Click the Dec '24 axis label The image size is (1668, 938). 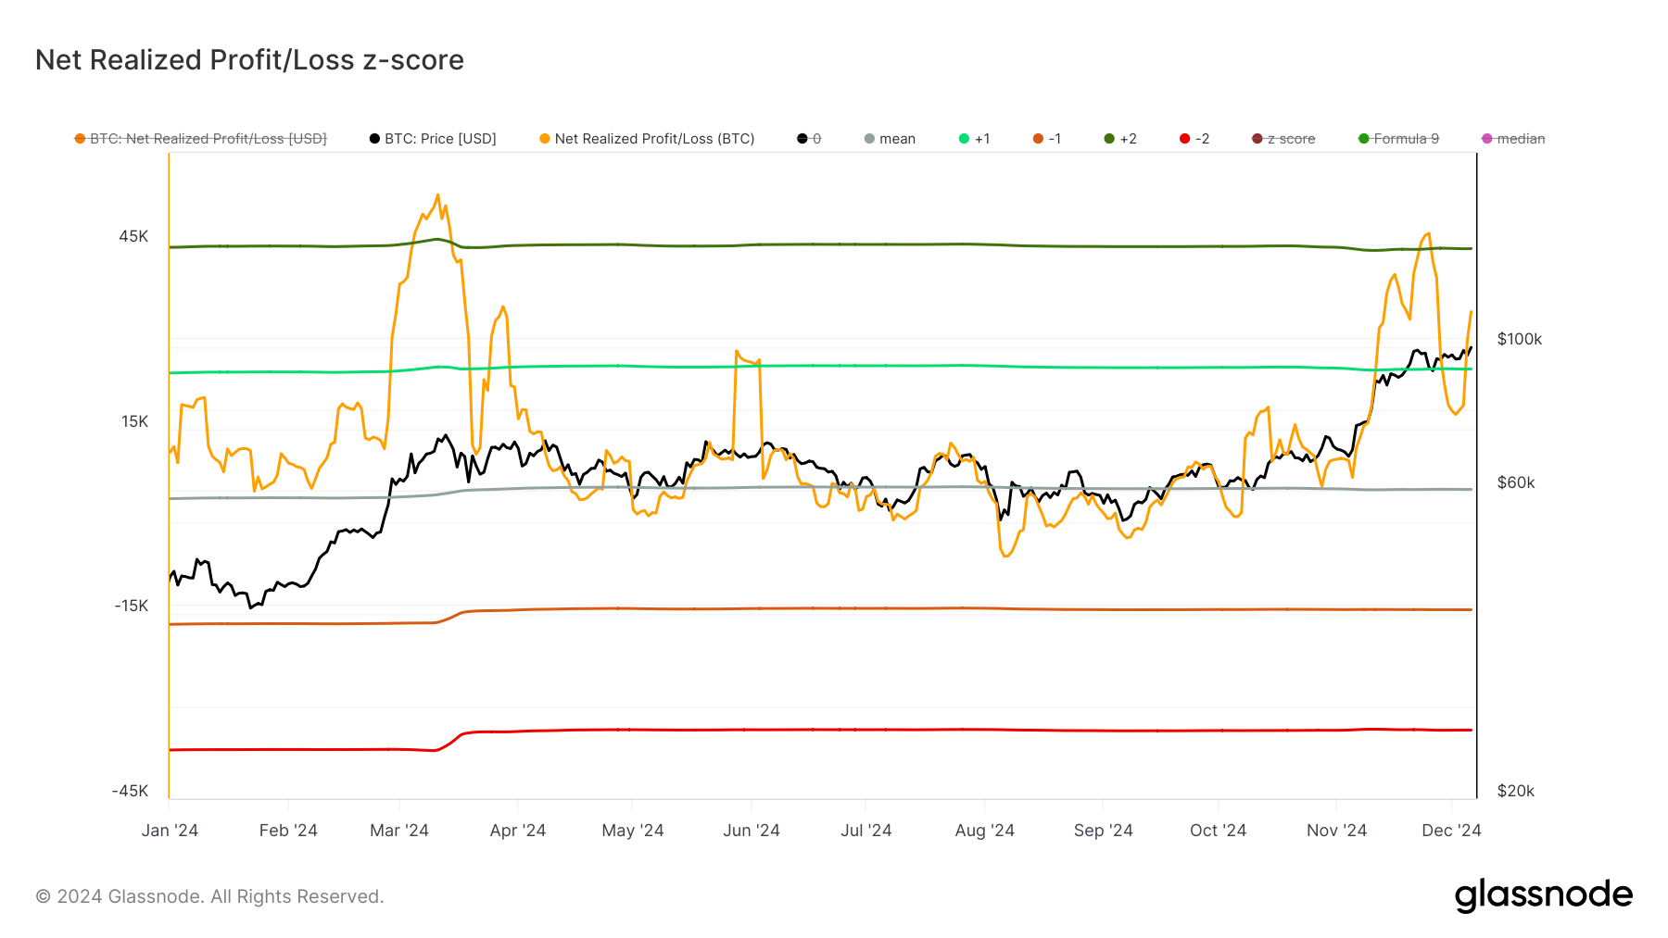coord(1452,831)
